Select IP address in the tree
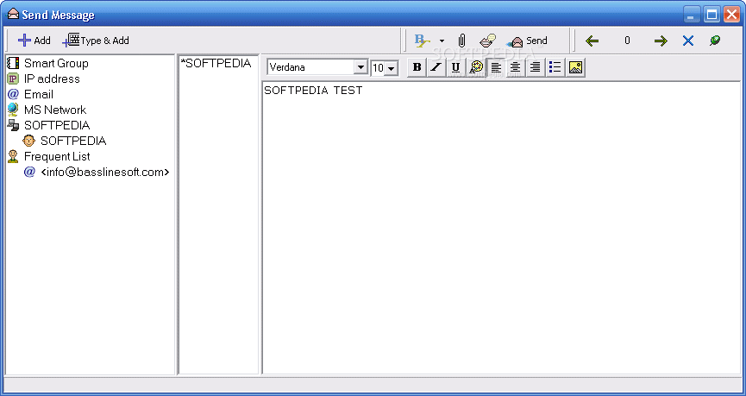Screen dimensions: 746x396 [x=52, y=79]
